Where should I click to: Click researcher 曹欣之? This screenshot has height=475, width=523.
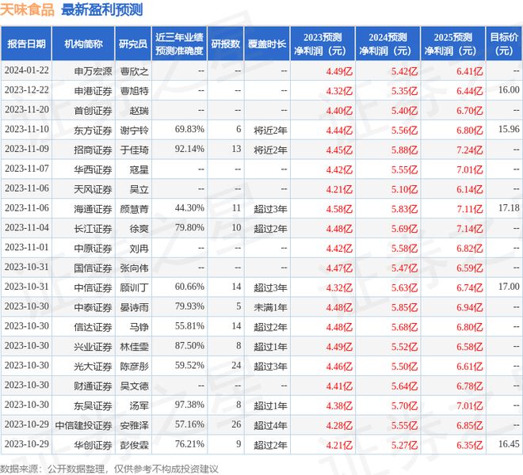click(x=134, y=71)
